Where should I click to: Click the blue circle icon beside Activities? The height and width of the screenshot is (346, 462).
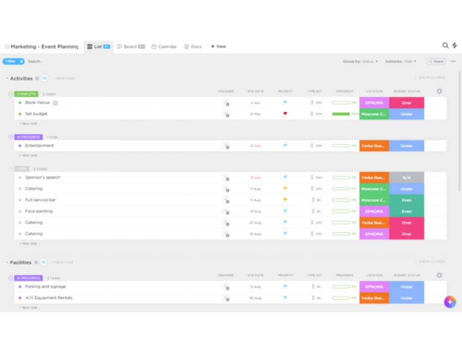pos(44,78)
